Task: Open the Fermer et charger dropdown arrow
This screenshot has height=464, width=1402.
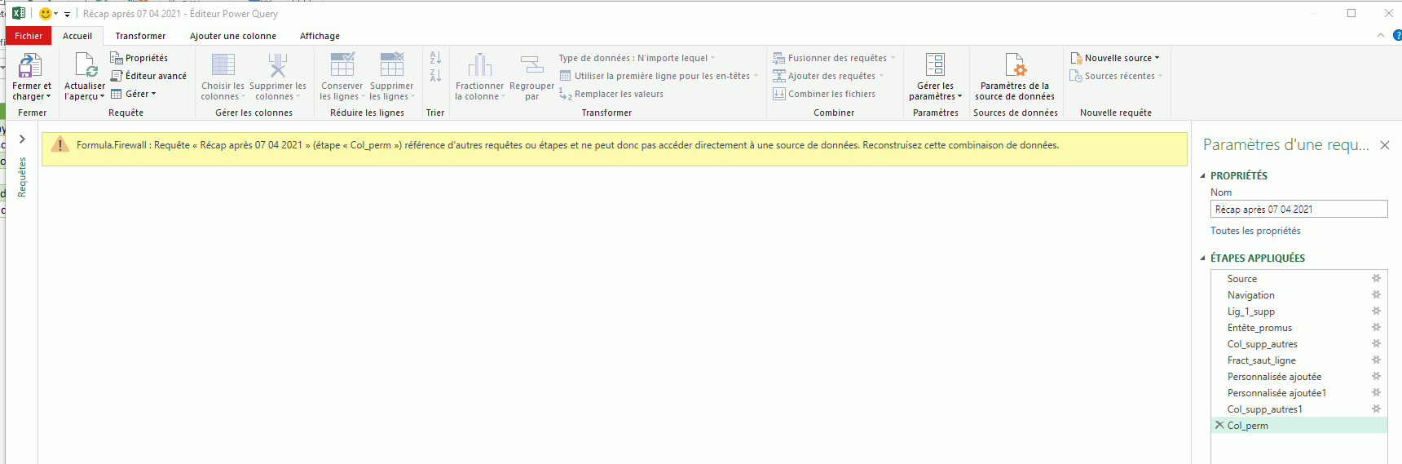Action: 48,97
